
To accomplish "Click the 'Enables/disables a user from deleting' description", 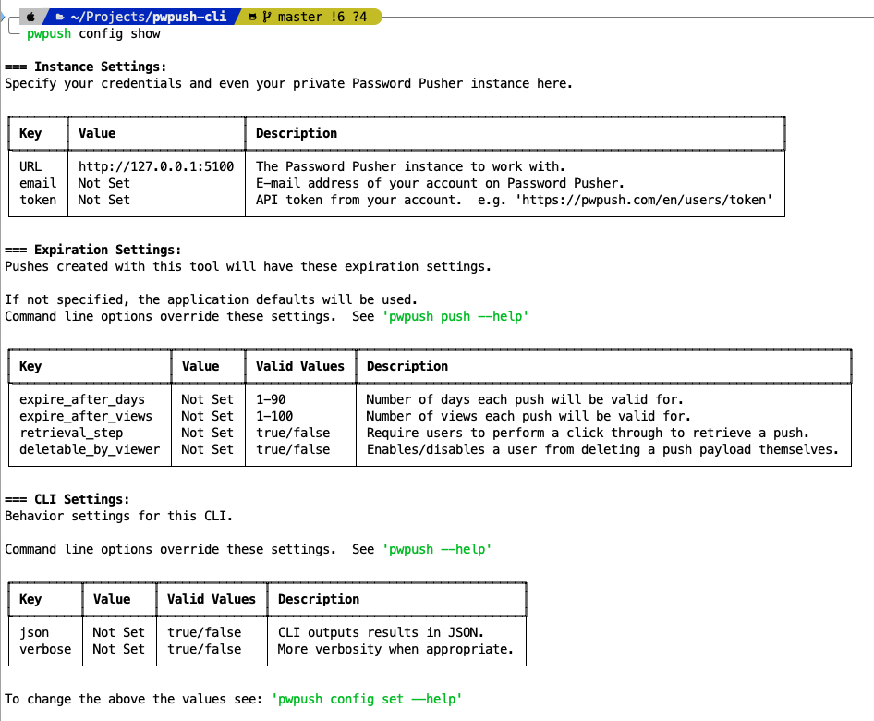I will (x=602, y=450).
